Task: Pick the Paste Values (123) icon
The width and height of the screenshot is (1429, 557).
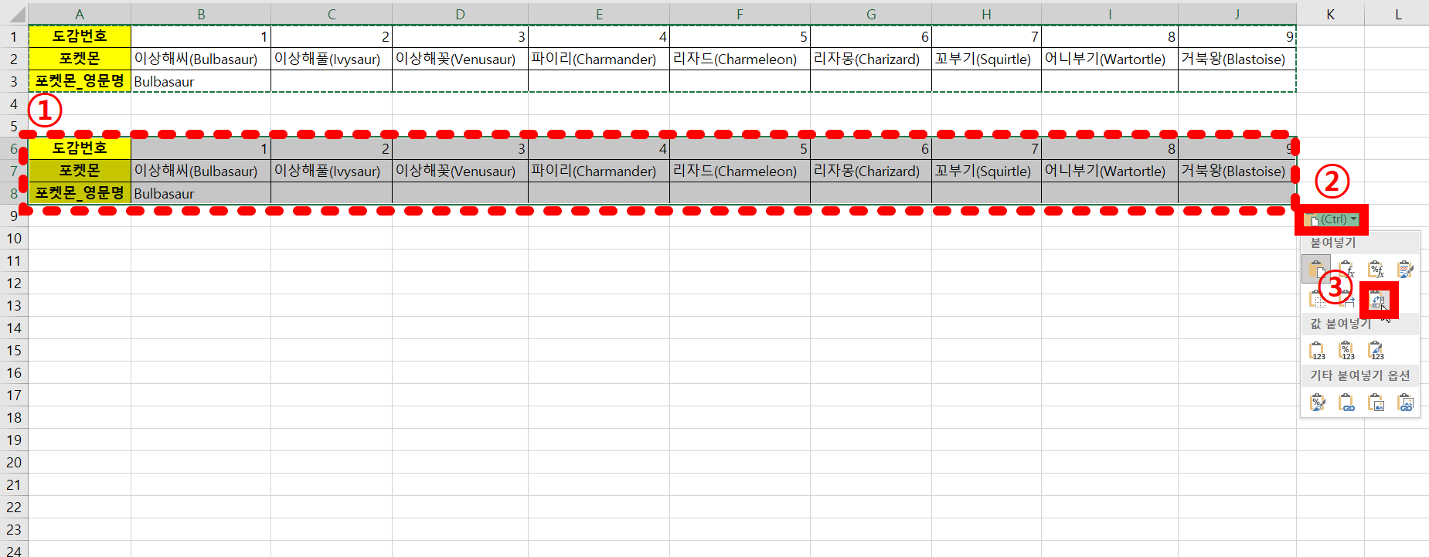Action: [x=1317, y=351]
